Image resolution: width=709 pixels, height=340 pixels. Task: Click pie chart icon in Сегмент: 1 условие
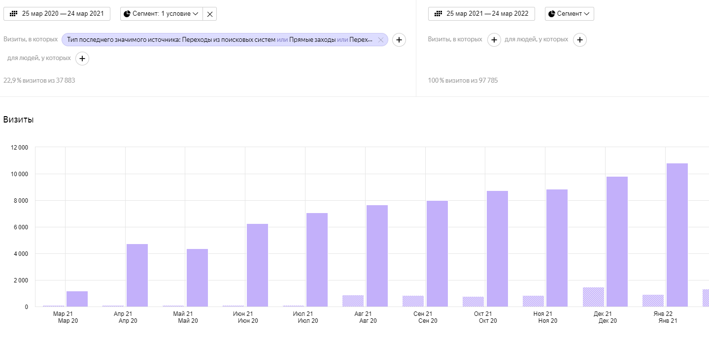pos(127,14)
